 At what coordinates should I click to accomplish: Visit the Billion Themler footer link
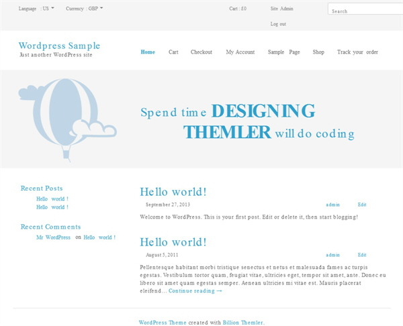243,323
